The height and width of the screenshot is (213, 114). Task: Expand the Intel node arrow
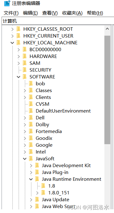25,152
